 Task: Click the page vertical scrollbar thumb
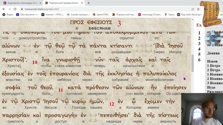193,63
